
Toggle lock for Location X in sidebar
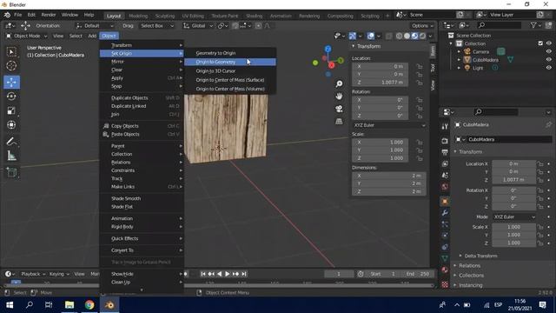419,66
